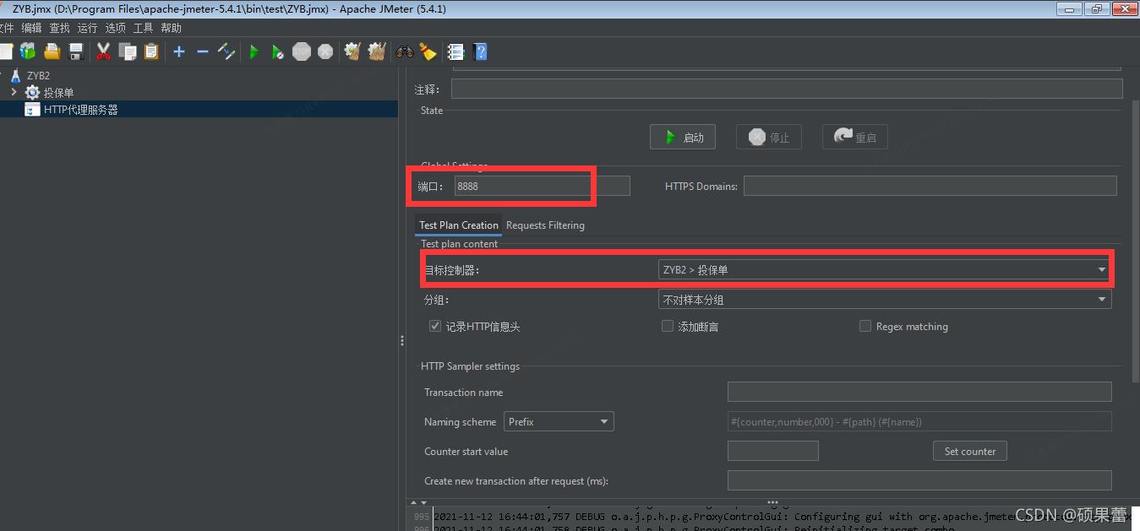Select the HTTP代理服务器 label in the tree
This screenshot has width=1140, height=531.
click(x=81, y=110)
